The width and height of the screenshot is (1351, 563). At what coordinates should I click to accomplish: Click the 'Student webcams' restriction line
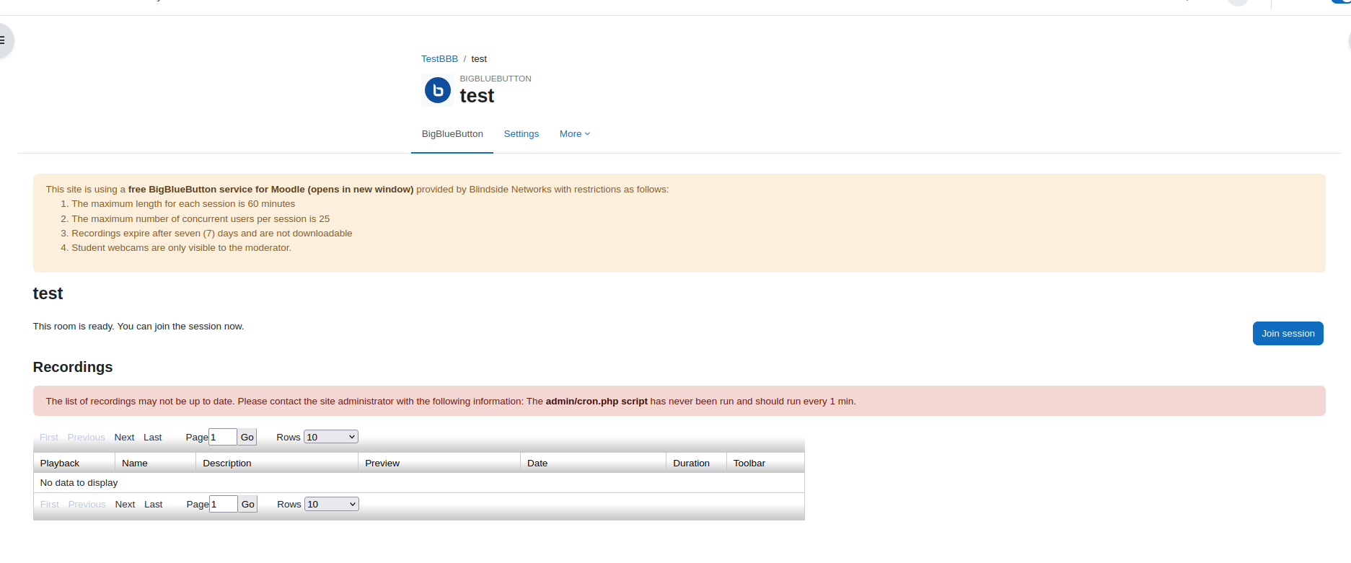click(x=181, y=248)
